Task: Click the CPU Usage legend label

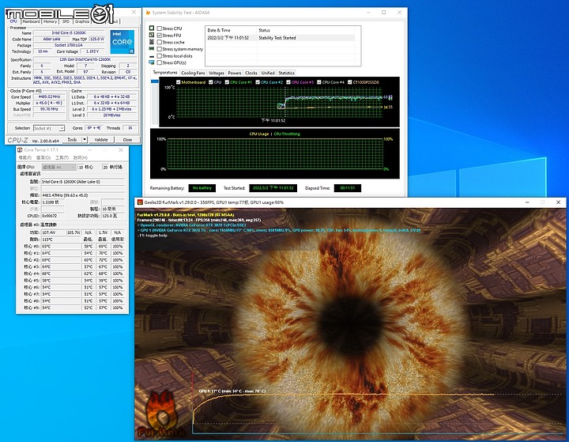Action: pyautogui.click(x=259, y=134)
